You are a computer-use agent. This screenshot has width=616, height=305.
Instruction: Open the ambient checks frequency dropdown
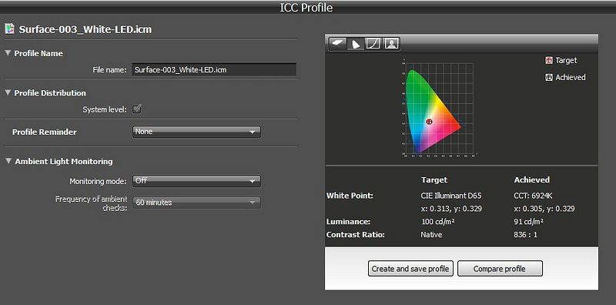click(x=196, y=203)
